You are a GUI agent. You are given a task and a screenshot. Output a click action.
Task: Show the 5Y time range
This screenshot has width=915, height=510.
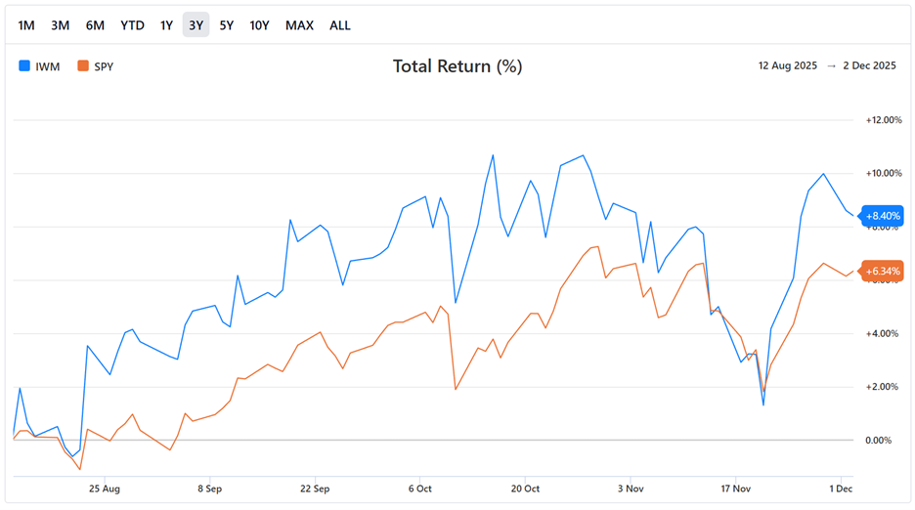click(x=227, y=25)
